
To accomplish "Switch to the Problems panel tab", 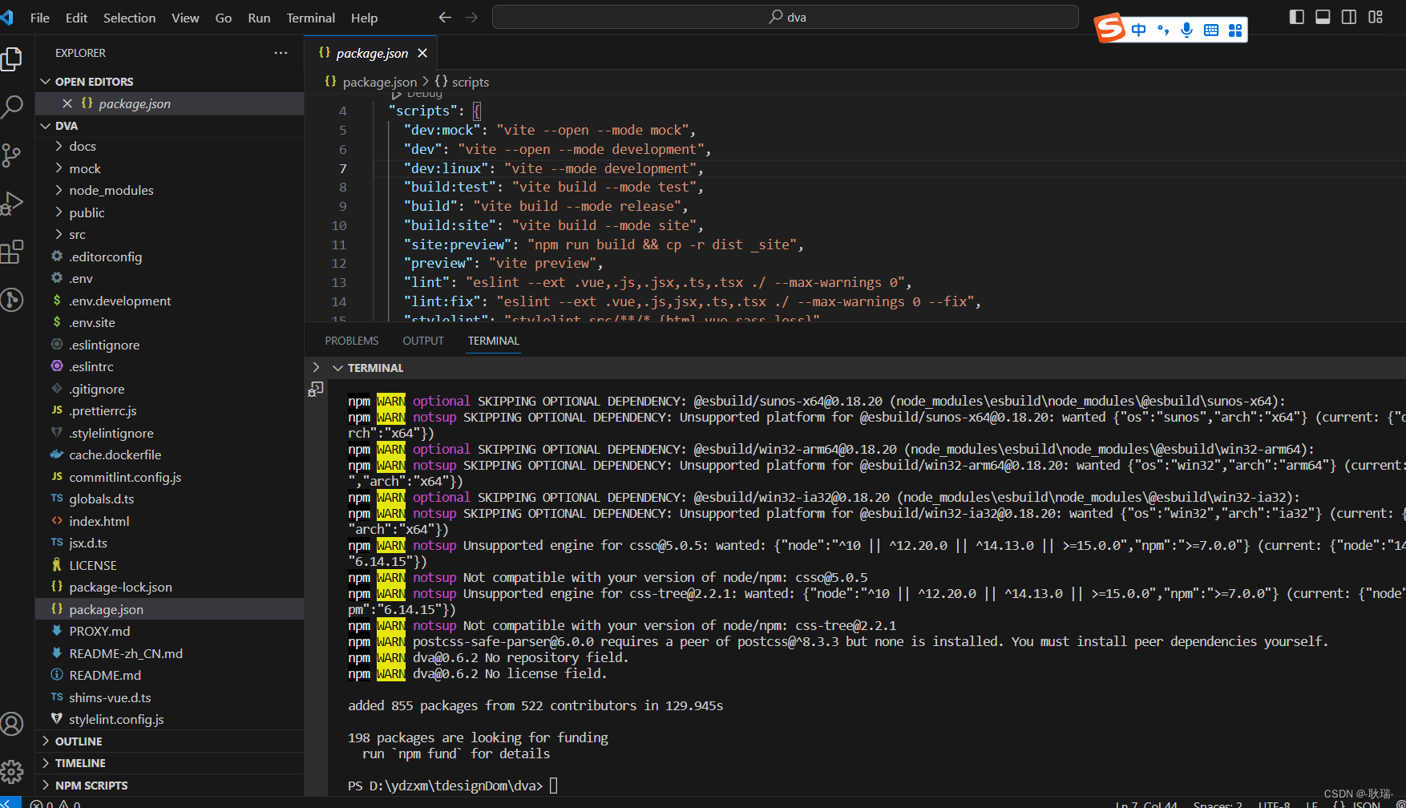I will click(x=352, y=341).
